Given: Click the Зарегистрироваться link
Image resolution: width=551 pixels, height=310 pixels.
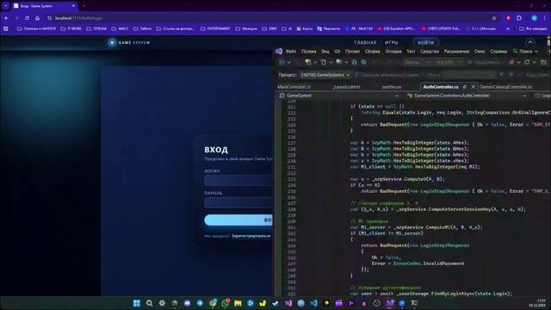Looking at the screenshot, I should [x=251, y=236].
